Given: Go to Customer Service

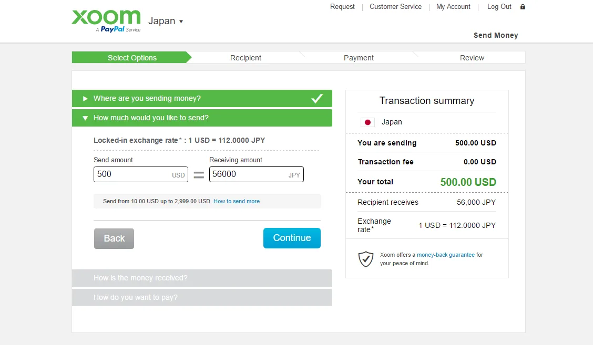Looking at the screenshot, I should (x=395, y=7).
